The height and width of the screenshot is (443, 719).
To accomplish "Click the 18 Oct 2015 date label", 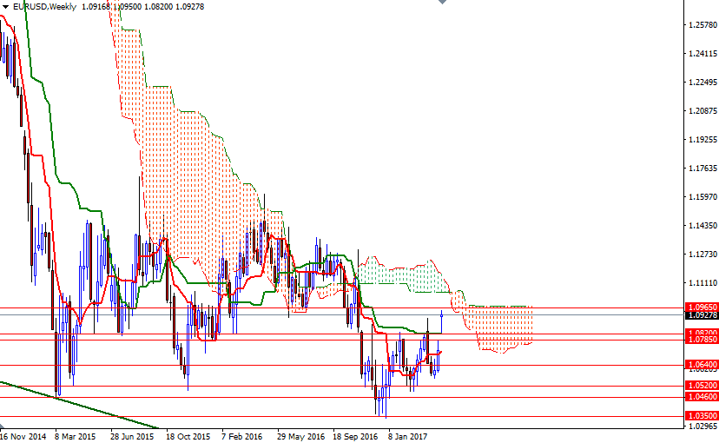I will coord(188,437).
